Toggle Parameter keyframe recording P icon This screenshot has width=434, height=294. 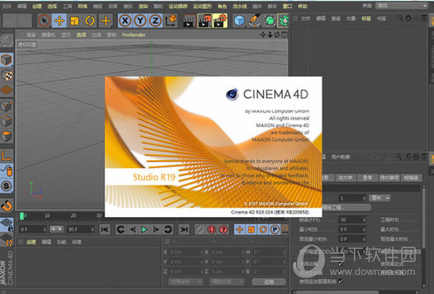tap(275, 229)
